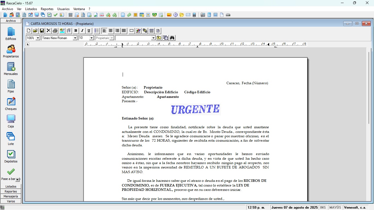Click the X delete icon in editor toolbar

pos(48,31)
